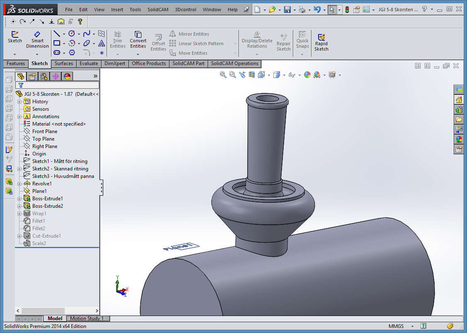Expand the Revolve1 feature node
467x333 pixels.
(x=19, y=183)
